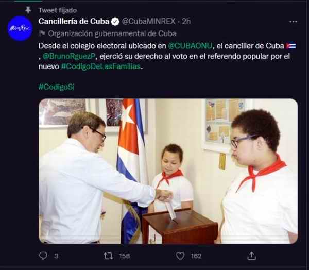Open the @CUBAONU mention link

pyautogui.click(x=190, y=46)
